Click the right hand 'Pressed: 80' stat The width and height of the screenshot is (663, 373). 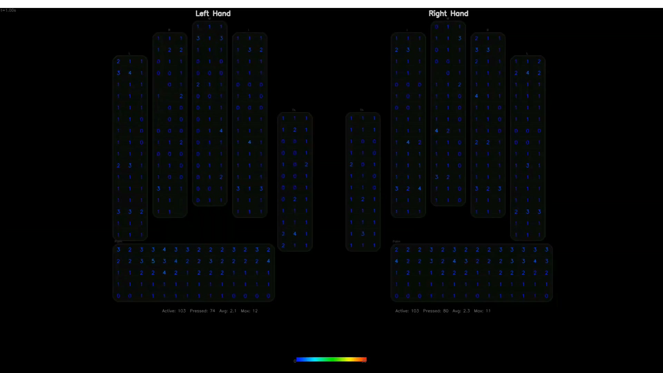pyautogui.click(x=435, y=311)
